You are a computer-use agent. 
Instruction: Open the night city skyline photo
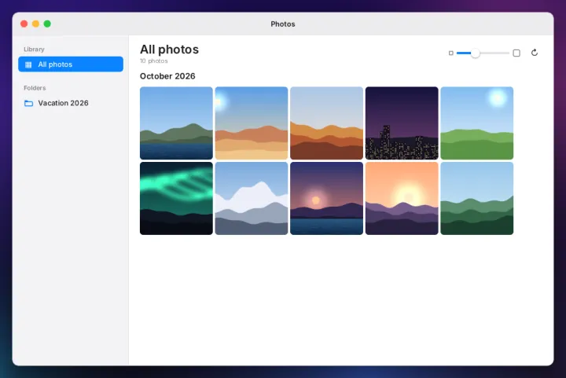(x=402, y=123)
